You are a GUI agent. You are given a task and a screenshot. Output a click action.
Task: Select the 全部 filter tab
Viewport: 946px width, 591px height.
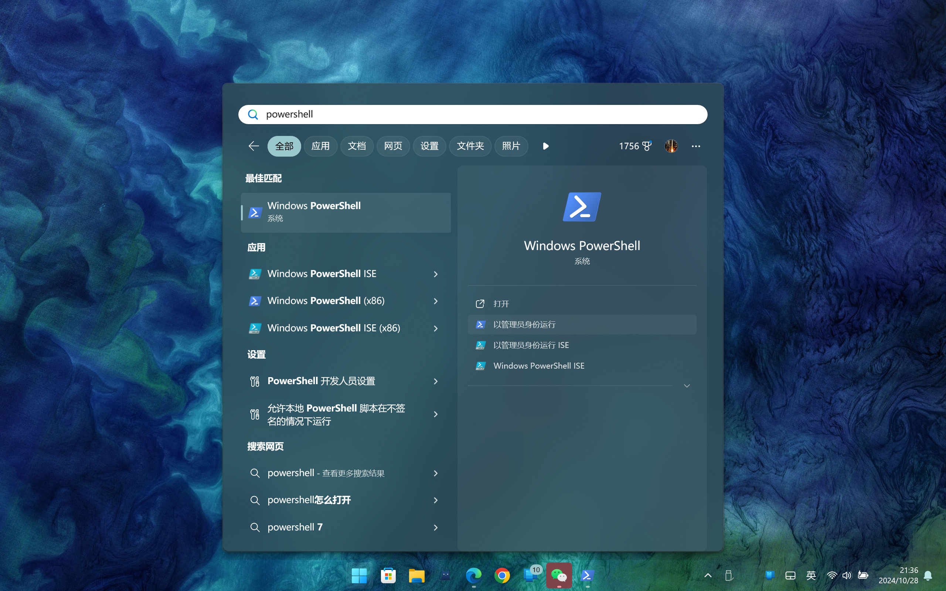coord(284,146)
